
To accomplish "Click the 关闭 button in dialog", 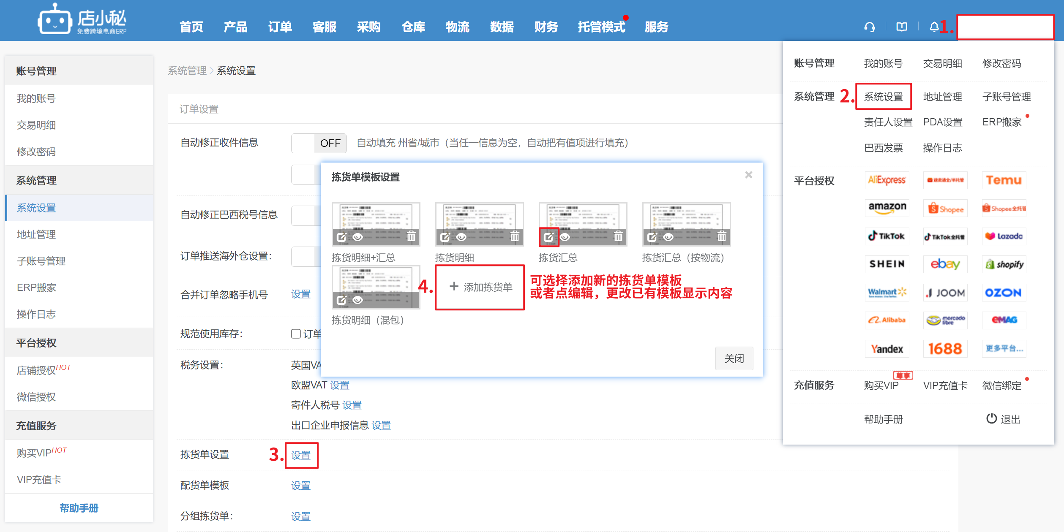I will (734, 358).
